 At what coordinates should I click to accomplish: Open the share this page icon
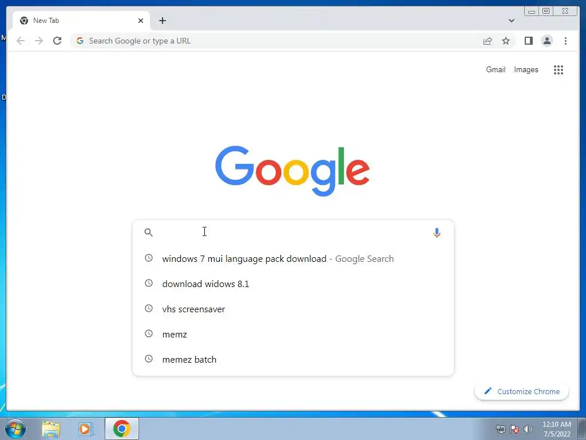(488, 41)
